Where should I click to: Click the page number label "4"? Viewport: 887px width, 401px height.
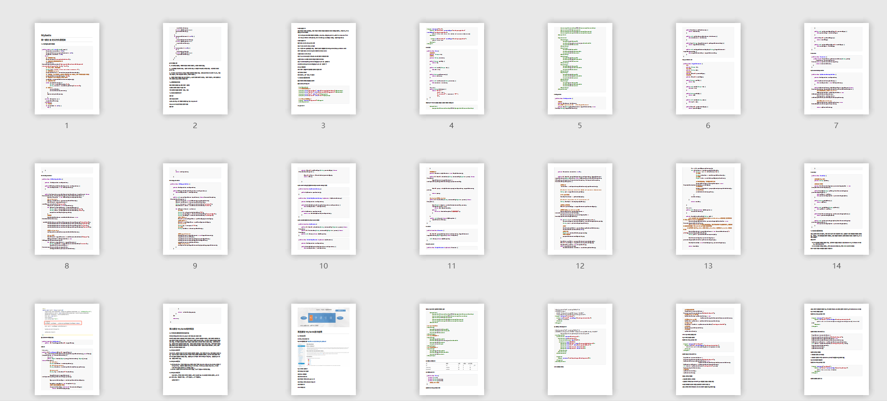[x=451, y=126]
